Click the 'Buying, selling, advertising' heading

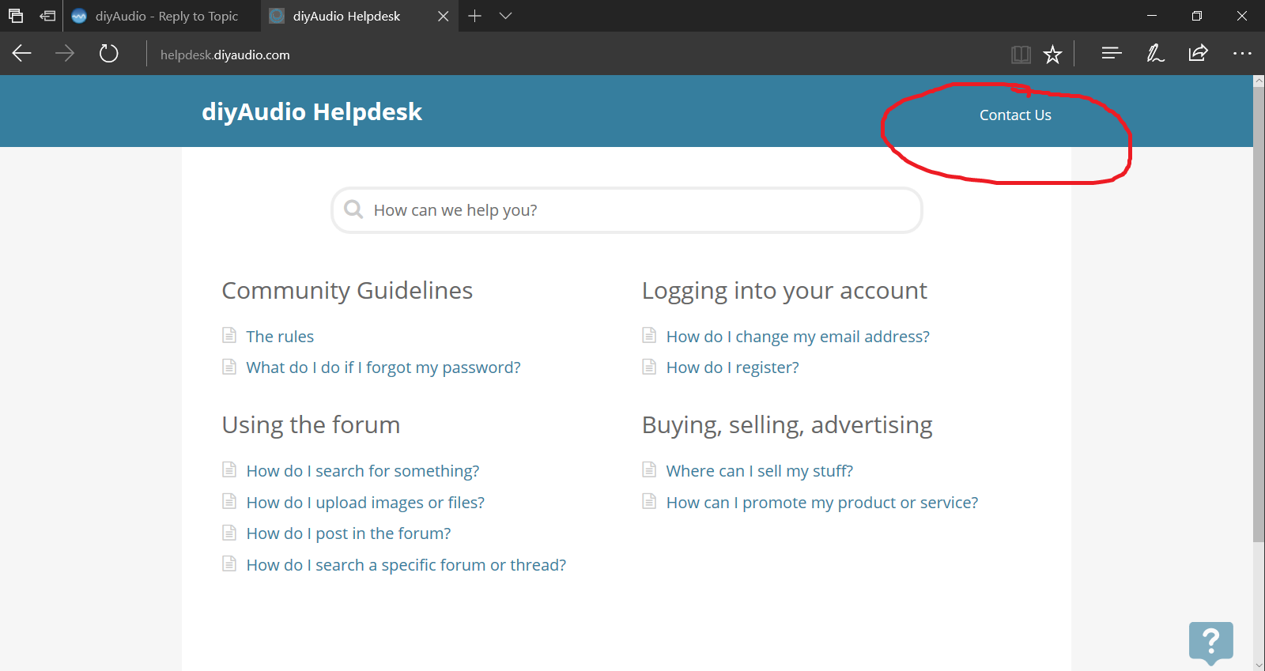pos(787,425)
